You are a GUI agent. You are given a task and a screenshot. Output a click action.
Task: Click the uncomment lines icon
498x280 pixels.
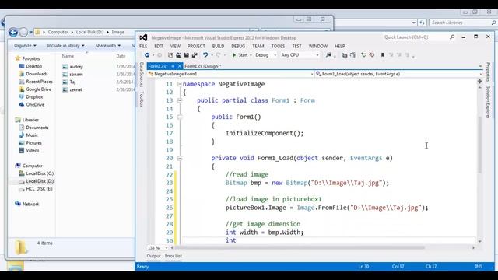pos(372,55)
